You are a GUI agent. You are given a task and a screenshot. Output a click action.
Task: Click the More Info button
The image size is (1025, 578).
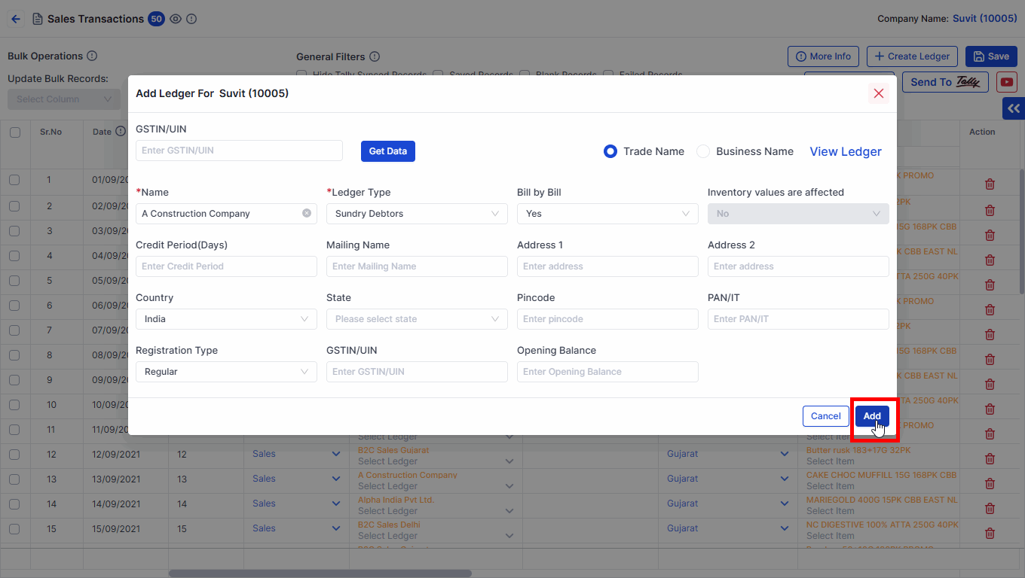(823, 56)
